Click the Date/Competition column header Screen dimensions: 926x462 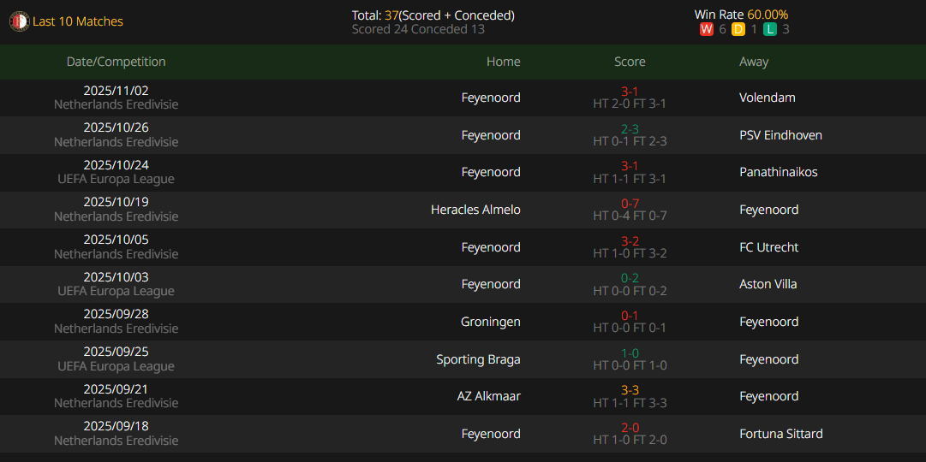(116, 62)
